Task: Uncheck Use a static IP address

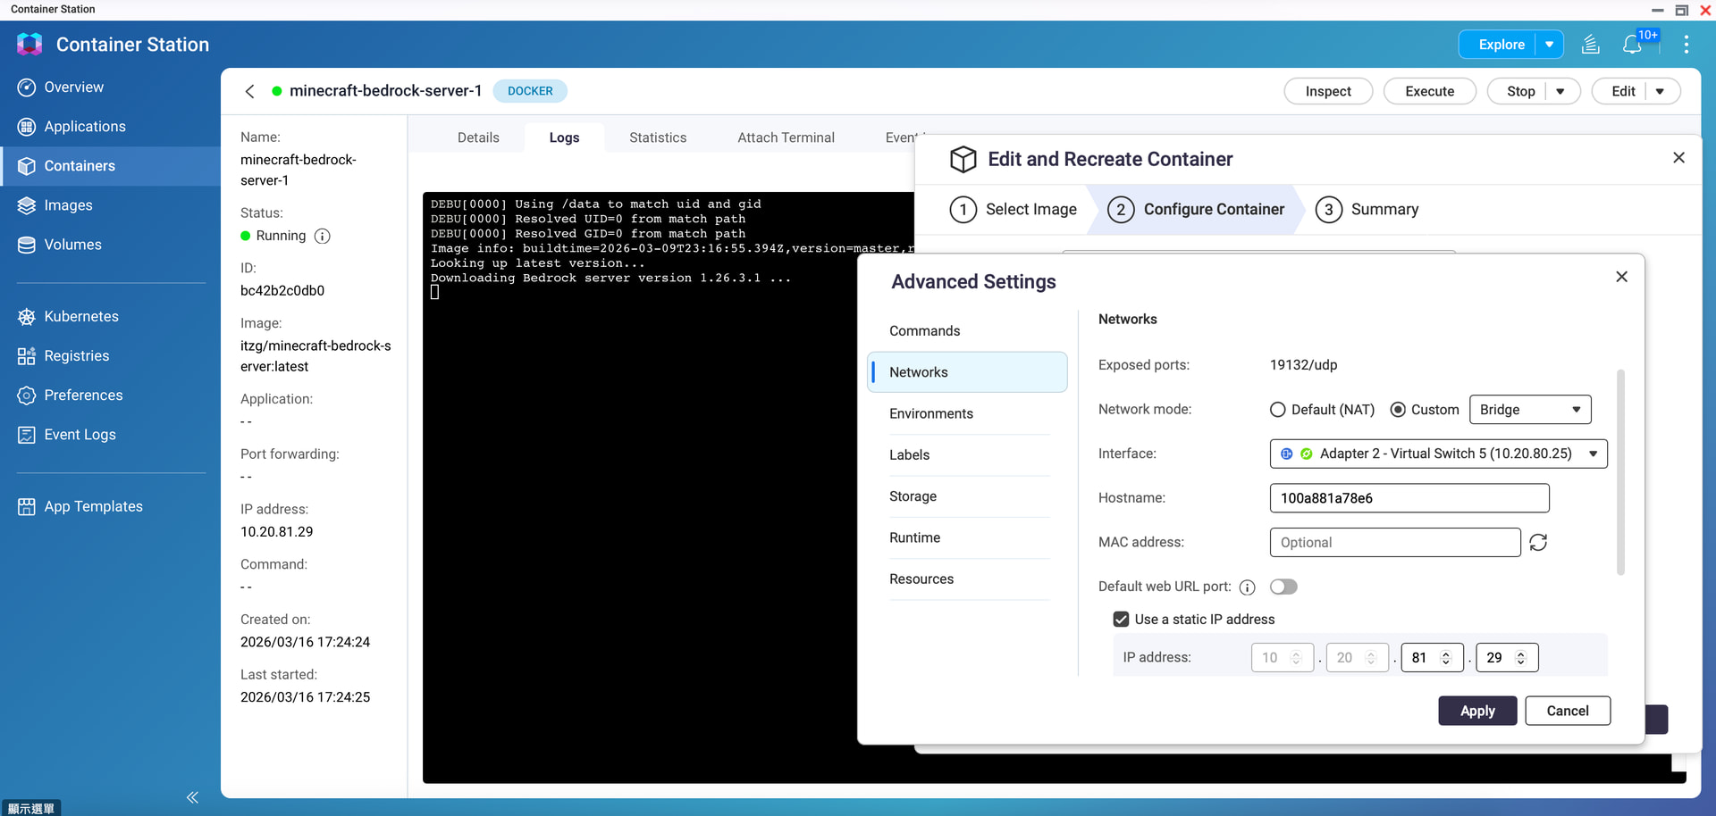Action: 1121,620
